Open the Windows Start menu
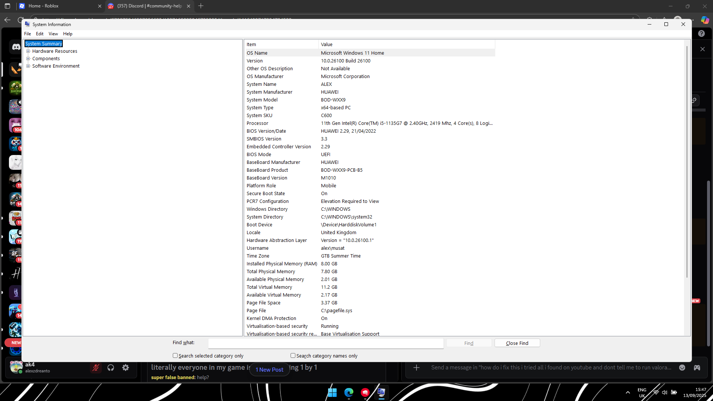This screenshot has height=401, width=713. pos(332,392)
